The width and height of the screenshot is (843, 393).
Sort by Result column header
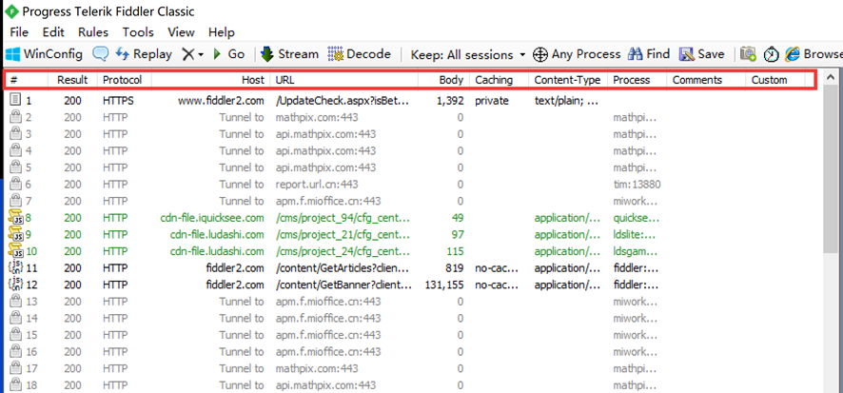click(x=72, y=80)
